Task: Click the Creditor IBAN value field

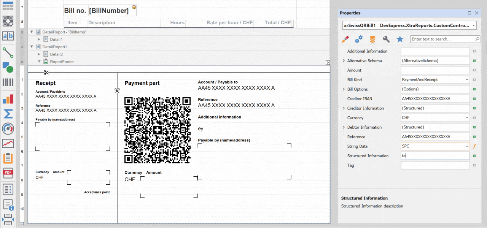Action: (435, 99)
